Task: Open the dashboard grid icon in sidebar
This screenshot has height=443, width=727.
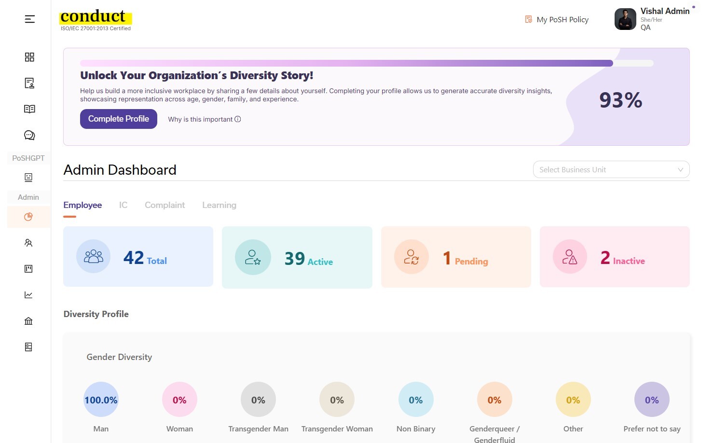Action: pos(29,57)
